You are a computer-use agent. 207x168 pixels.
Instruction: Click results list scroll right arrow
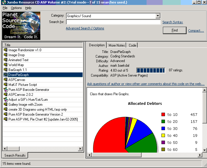(80, 149)
